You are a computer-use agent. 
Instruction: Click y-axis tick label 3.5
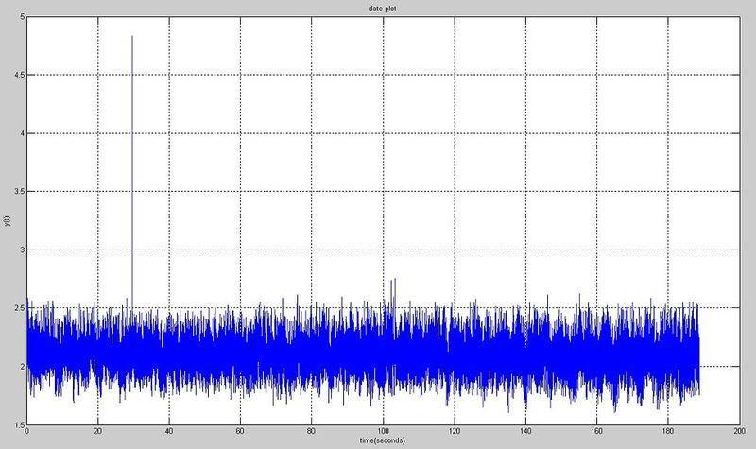[x=18, y=191]
